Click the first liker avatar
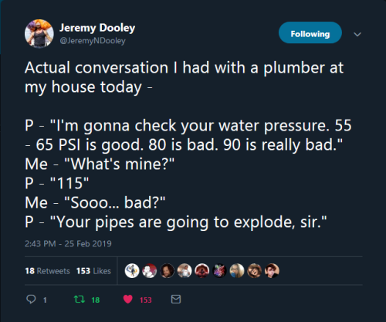 tap(132, 271)
